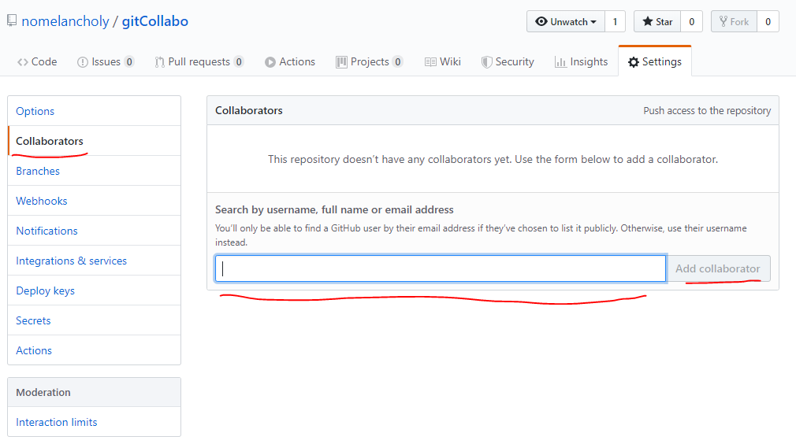Image resolution: width=796 pixels, height=444 pixels.
Task: Click the stargazers count 0
Action: (x=691, y=22)
